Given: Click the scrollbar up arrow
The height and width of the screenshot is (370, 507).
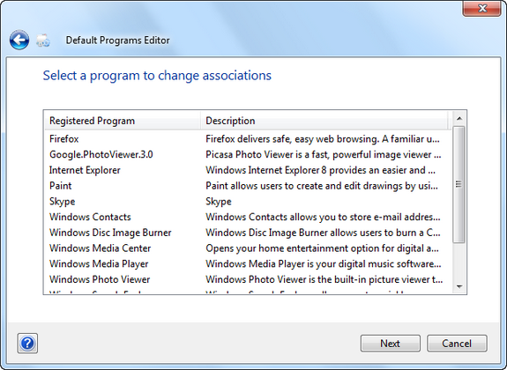Looking at the screenshot, I should click(459, 119).
